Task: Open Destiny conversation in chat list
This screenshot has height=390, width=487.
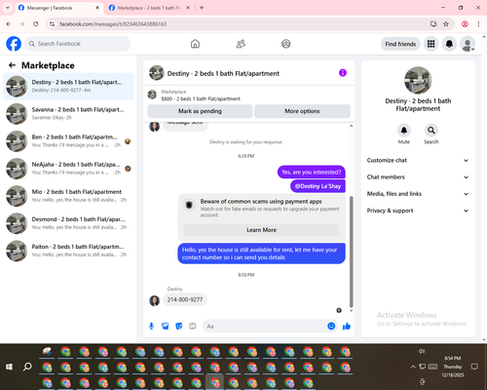Action: tap(68, 87)
